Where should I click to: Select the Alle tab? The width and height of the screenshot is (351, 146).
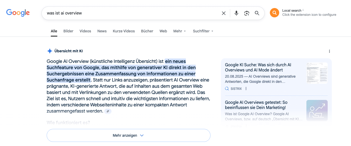(x=54, y=31)
